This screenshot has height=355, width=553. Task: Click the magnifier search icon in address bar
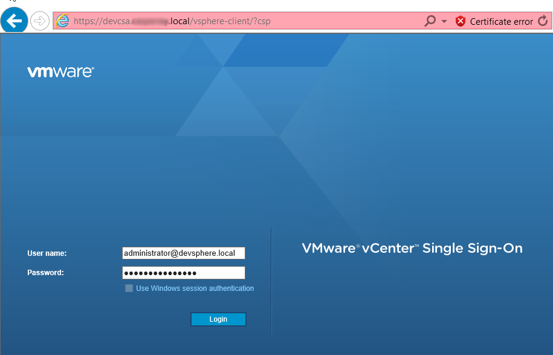tap(430, 21)
